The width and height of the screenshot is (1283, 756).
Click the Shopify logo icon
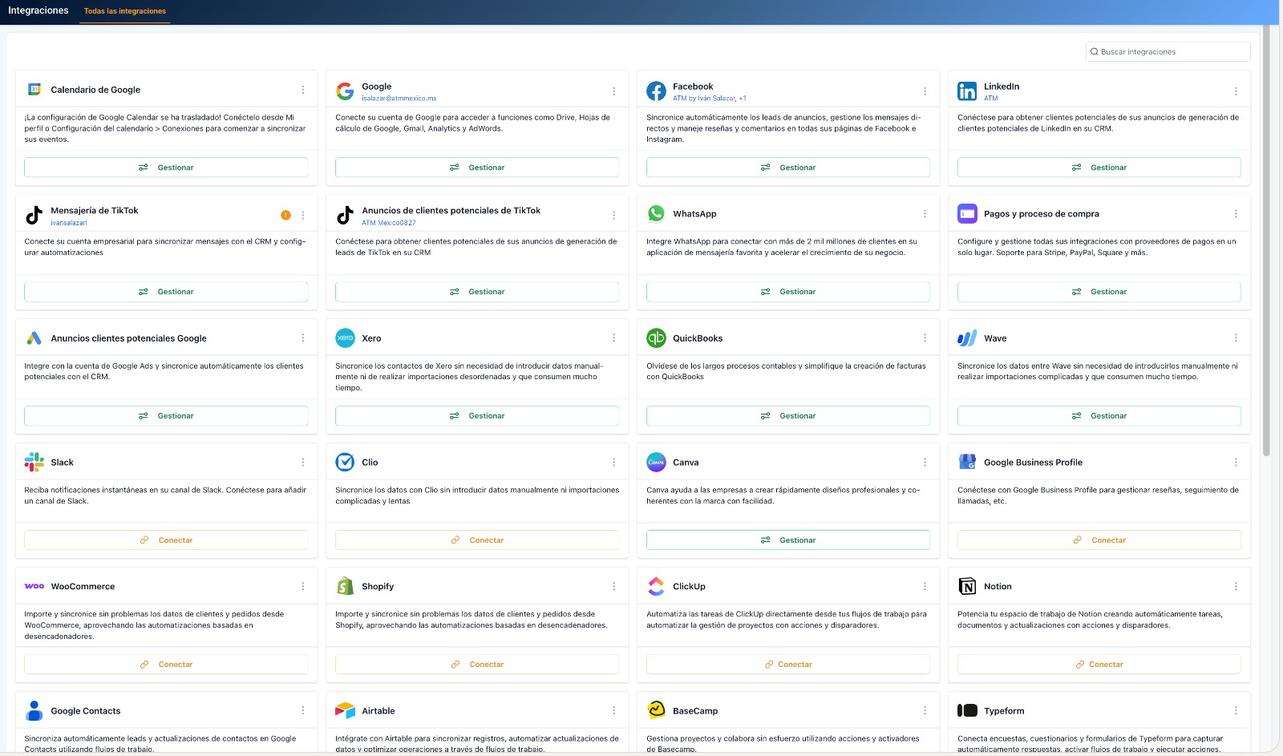pos(345,586)
